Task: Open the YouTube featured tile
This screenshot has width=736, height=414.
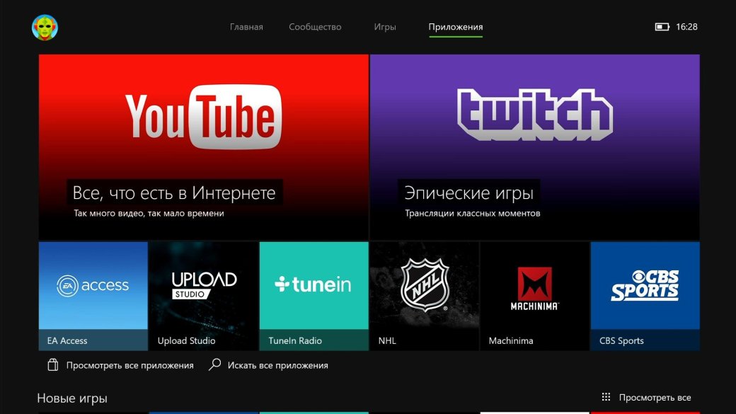Action: 203,147
